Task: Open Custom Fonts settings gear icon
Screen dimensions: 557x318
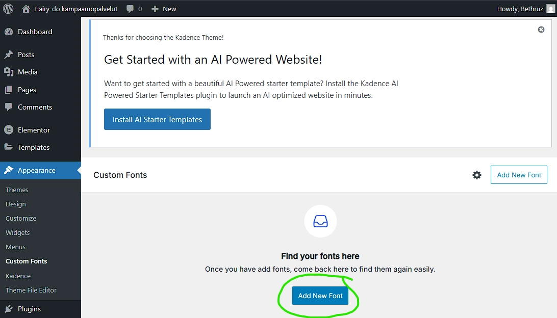Action: pyautogui.click(x=477, y=175)
